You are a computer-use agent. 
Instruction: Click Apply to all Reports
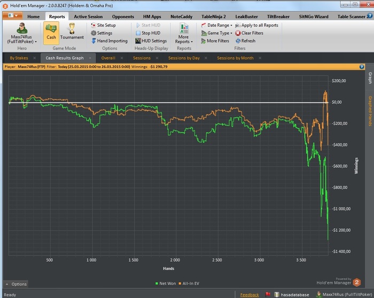pos(257,25)
